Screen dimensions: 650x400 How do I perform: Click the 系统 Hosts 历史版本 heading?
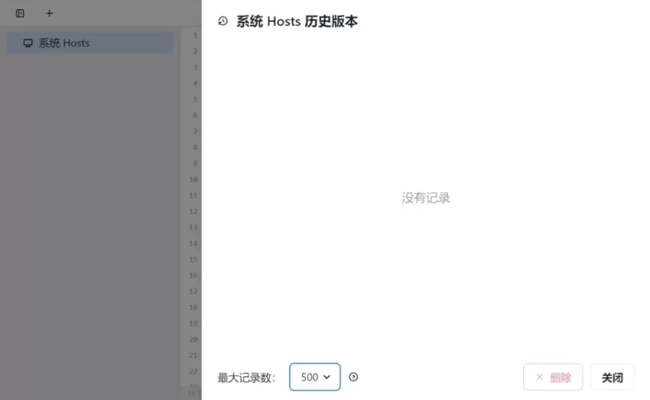click(297, 21)
